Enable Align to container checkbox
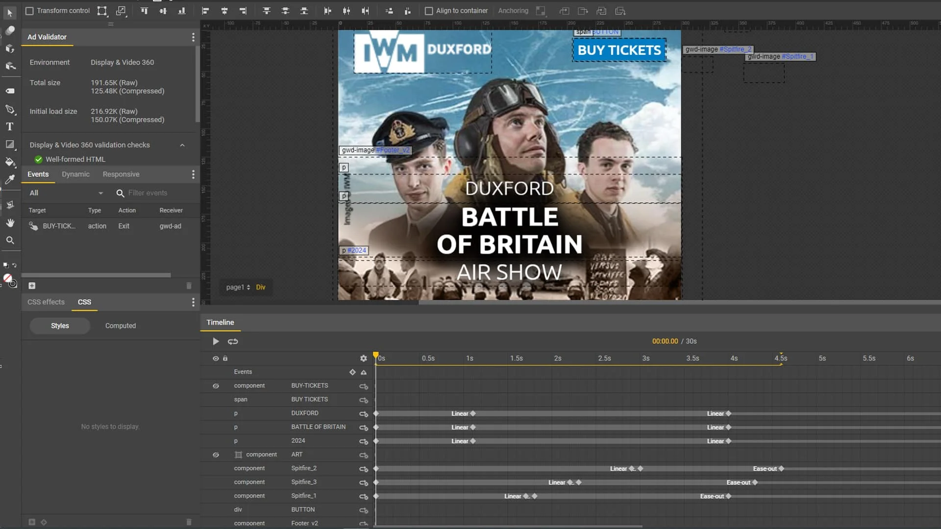941x529 pixels. (x=429, y=11)
